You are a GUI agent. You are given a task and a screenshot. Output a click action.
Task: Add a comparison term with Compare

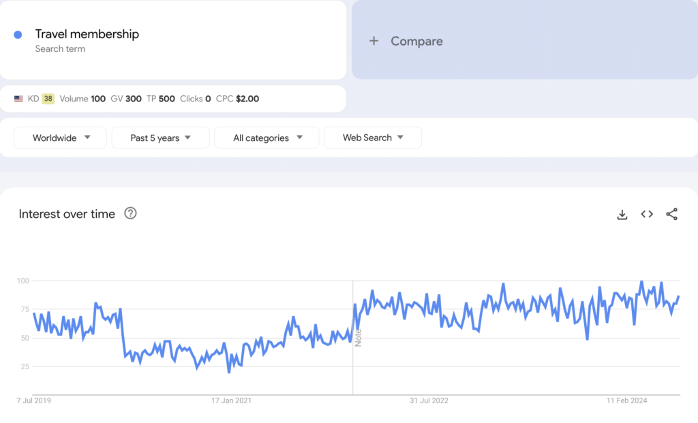coord(406,41)
